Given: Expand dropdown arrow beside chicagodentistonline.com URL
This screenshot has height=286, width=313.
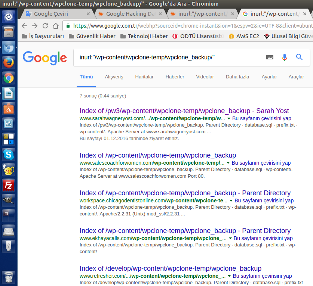Looking at the screenshot, I should coord(231,201).
